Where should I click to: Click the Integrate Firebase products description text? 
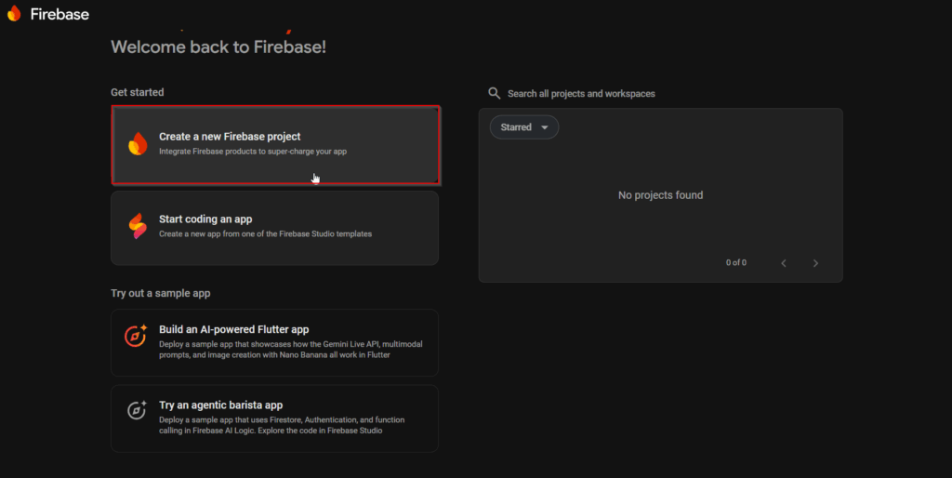pos(253,152)
